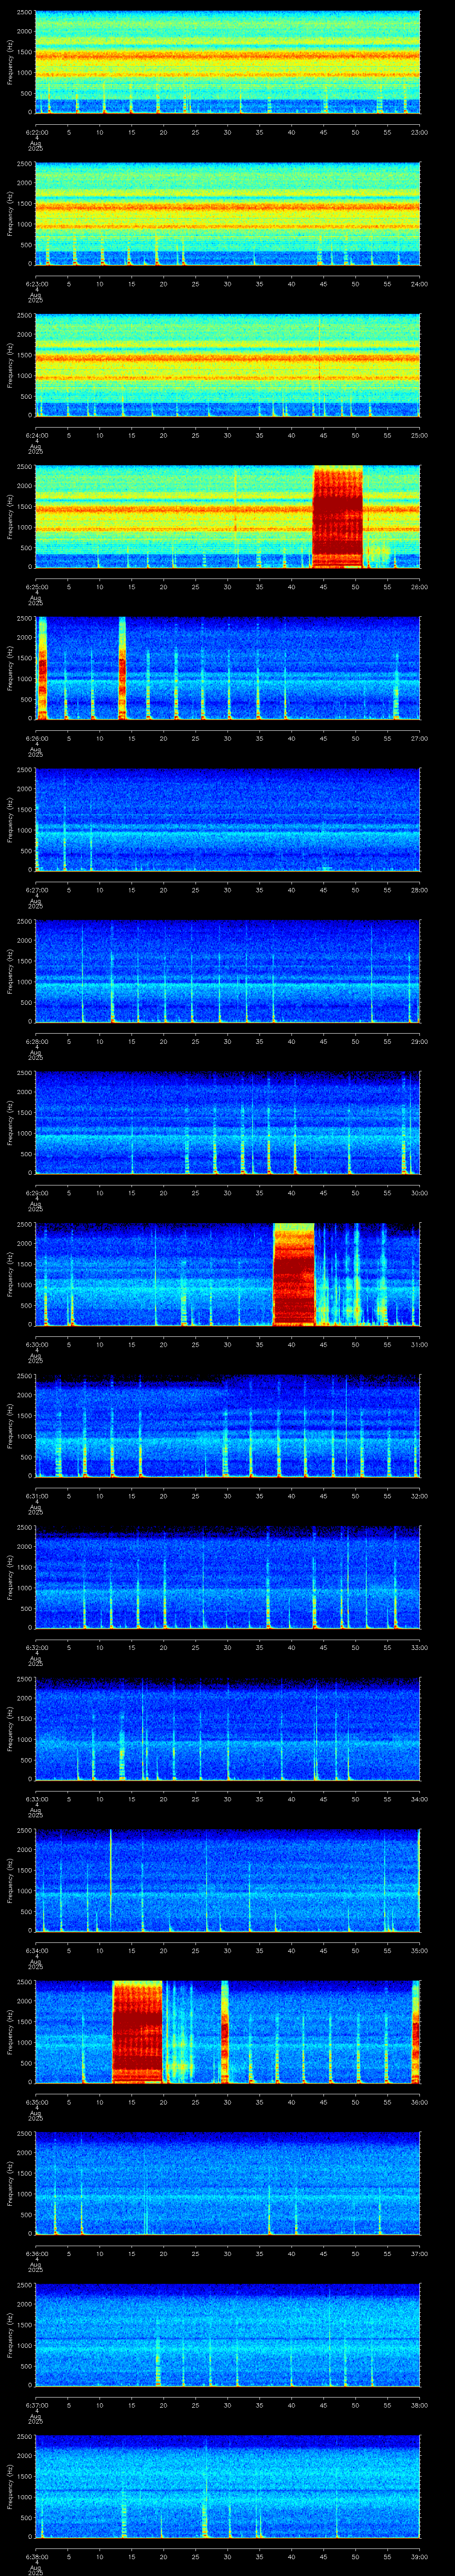Viewport: 455px width, 2576px height.
Task: Click the 40-second tick label under the 6:30 spectrogram
Action: 292,1344
